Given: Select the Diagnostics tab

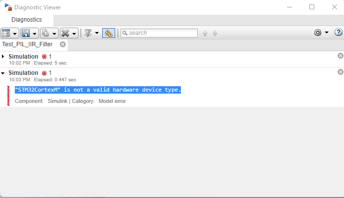Looking at the screenshot, I should 27,20.
